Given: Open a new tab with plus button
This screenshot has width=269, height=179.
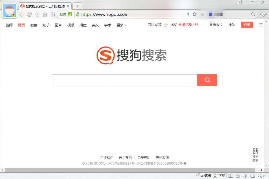Looking at the screenshot, I should (x=77, y=6).
